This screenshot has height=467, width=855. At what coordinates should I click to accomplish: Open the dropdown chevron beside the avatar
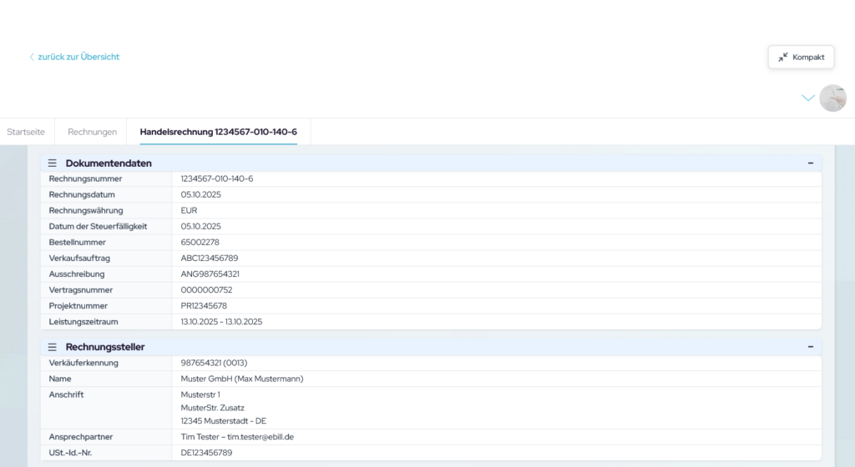pyautogui.click(x=807, y=98)
